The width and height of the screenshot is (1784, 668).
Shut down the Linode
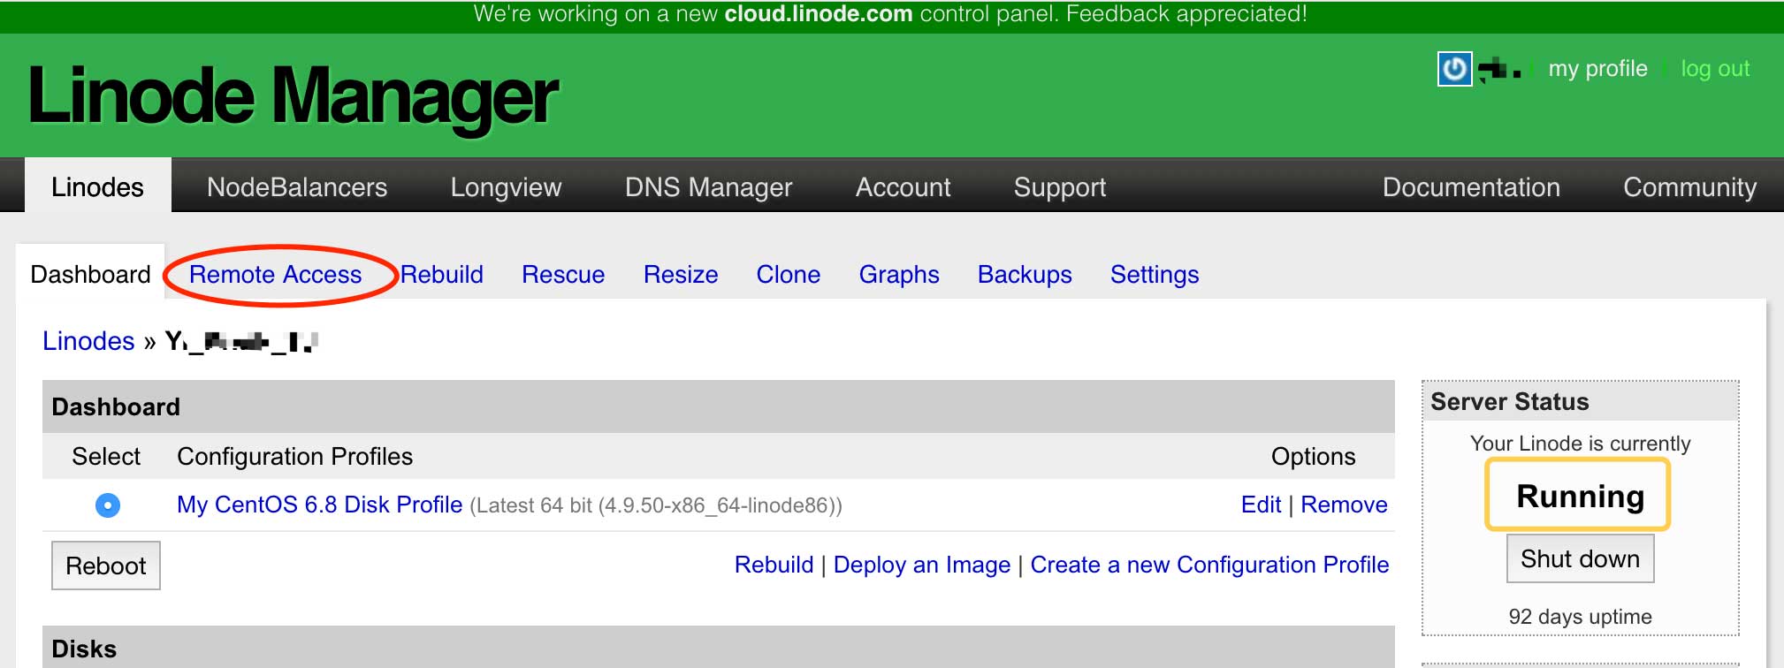pos(1580,558)
